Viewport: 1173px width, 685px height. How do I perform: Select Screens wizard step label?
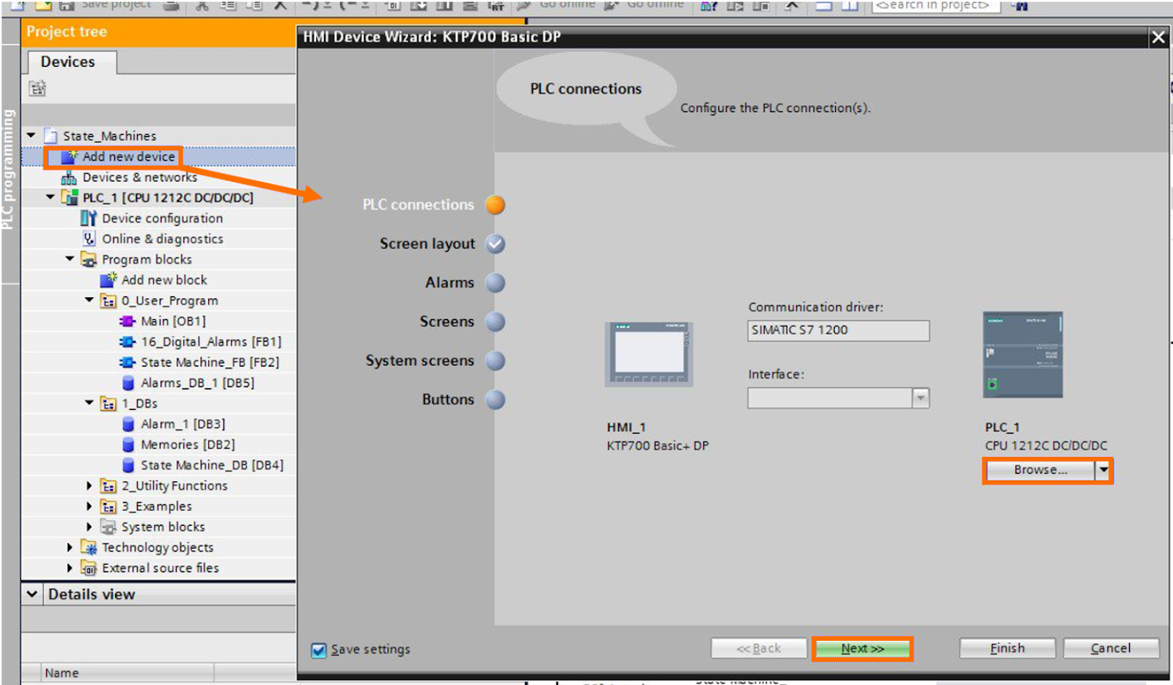pos(446,321)
